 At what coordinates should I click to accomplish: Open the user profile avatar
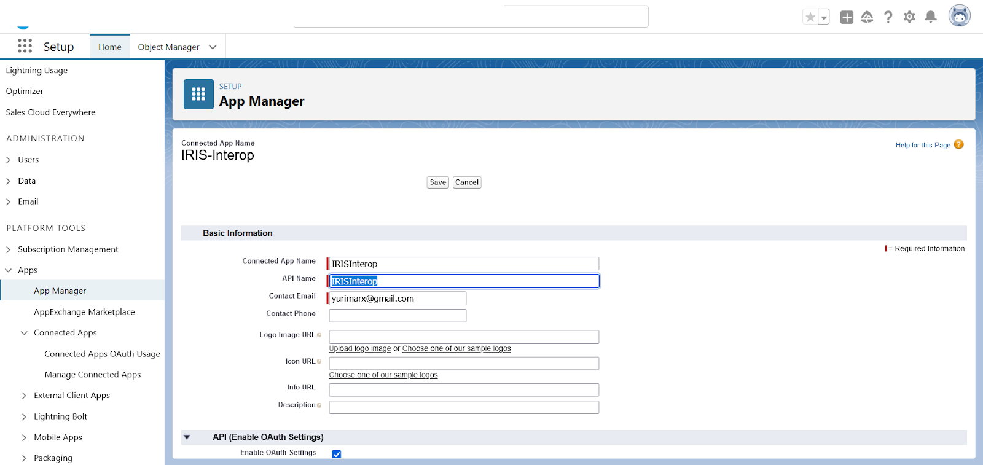pos(959,16)
